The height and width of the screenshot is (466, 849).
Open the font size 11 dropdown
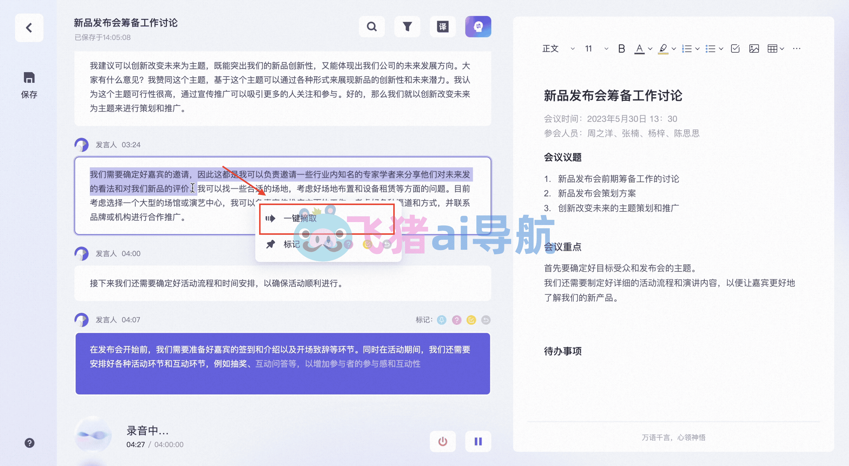(x=597, y=49)
